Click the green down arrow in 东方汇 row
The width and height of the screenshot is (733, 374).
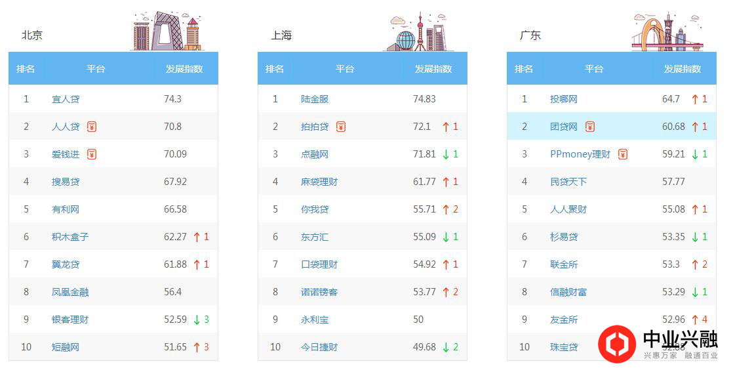click(446, 238)
